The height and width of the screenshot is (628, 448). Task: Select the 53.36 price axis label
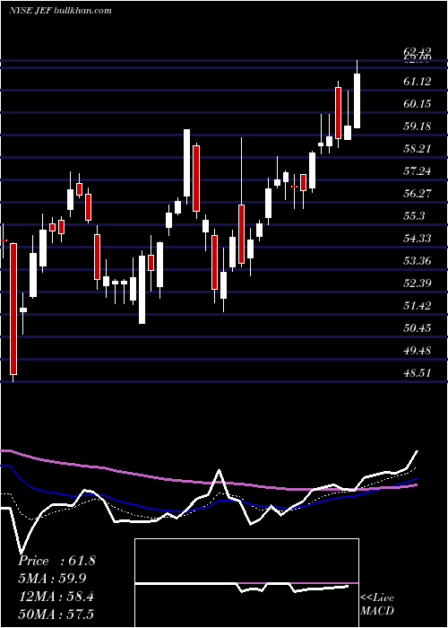point(418,261)
